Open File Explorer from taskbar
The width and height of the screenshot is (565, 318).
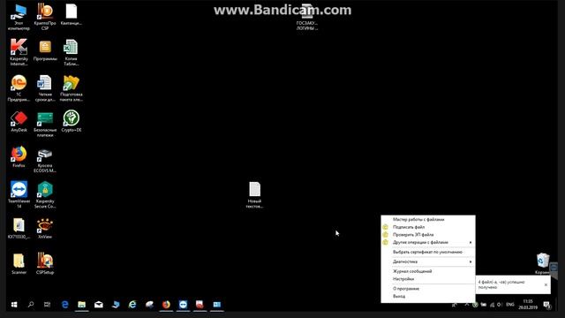pos(82,305)
